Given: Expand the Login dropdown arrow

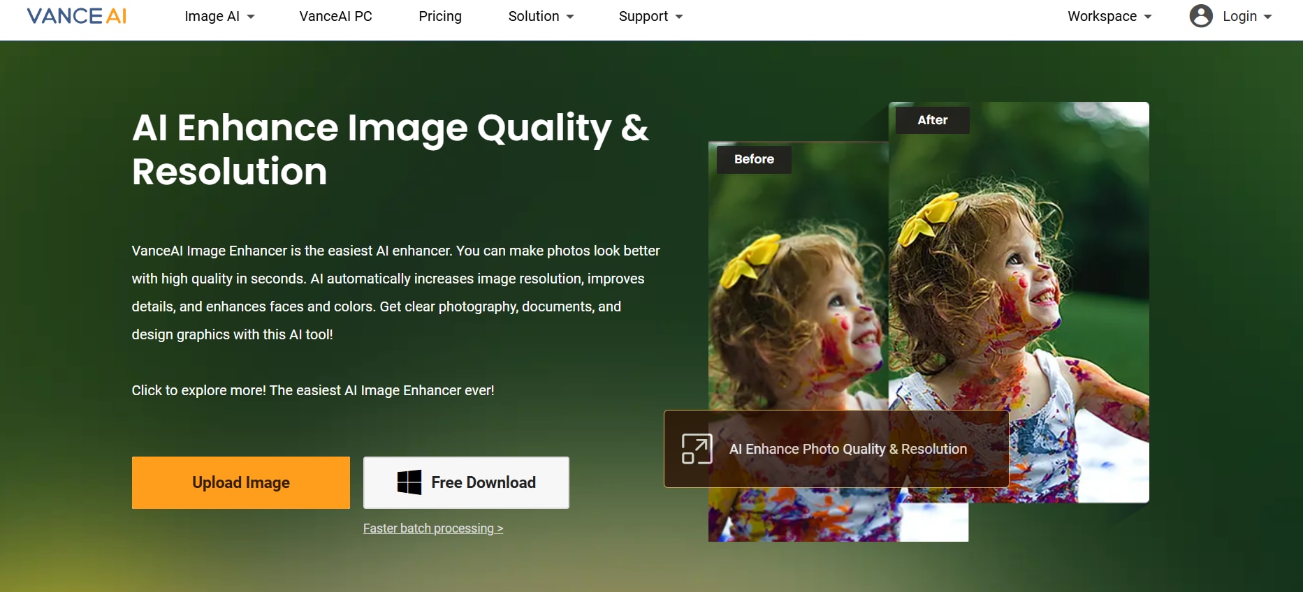Looking at the screenshot, I should [x=1268, y=17].
